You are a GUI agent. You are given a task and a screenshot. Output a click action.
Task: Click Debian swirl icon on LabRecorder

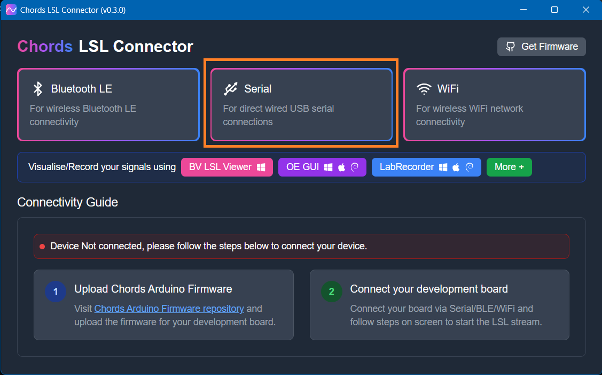(469, 167)
